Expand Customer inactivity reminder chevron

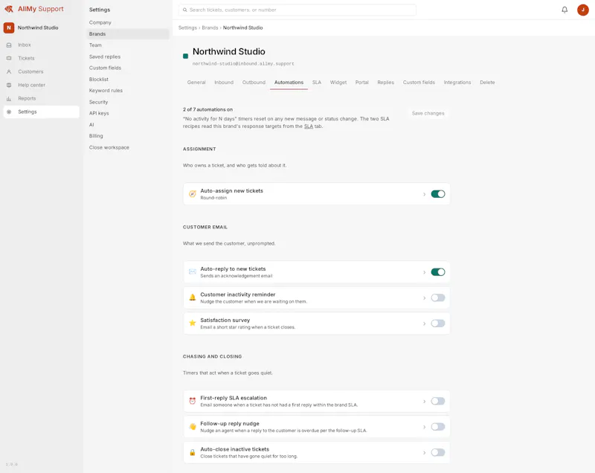coord(424,298)
